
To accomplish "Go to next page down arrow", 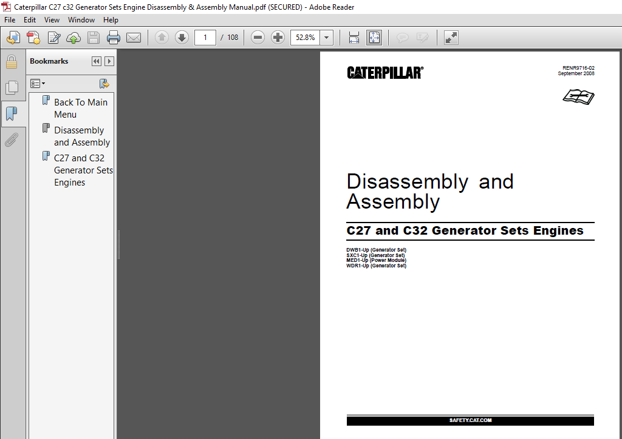I will point(182,38).
